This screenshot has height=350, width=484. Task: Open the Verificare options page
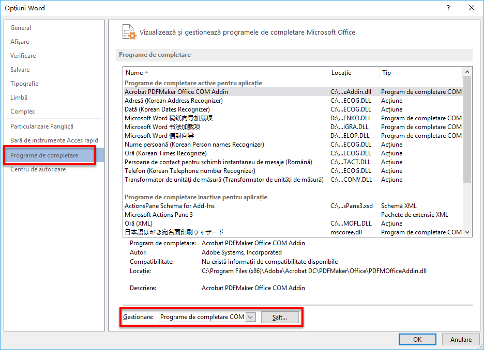(24, 55)
